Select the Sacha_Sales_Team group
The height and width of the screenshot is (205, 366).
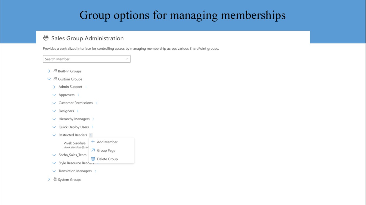pos(72,155)
